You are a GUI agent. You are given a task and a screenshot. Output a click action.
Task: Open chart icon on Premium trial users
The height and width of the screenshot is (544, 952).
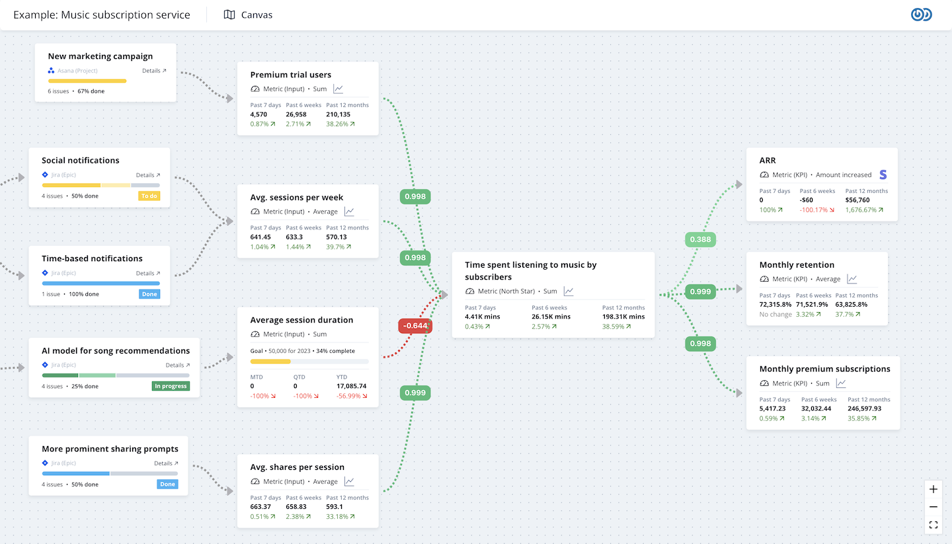tap(338, 89)
